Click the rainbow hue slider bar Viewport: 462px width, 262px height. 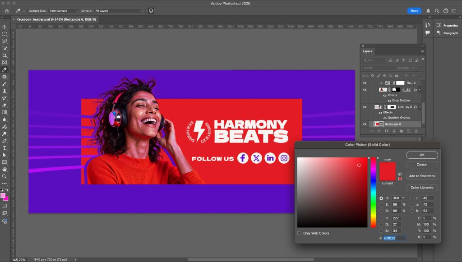coord(373,192)
